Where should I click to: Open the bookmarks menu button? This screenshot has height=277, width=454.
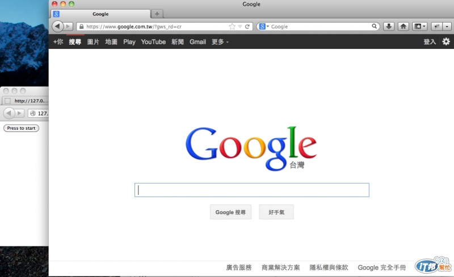(419, 27)
